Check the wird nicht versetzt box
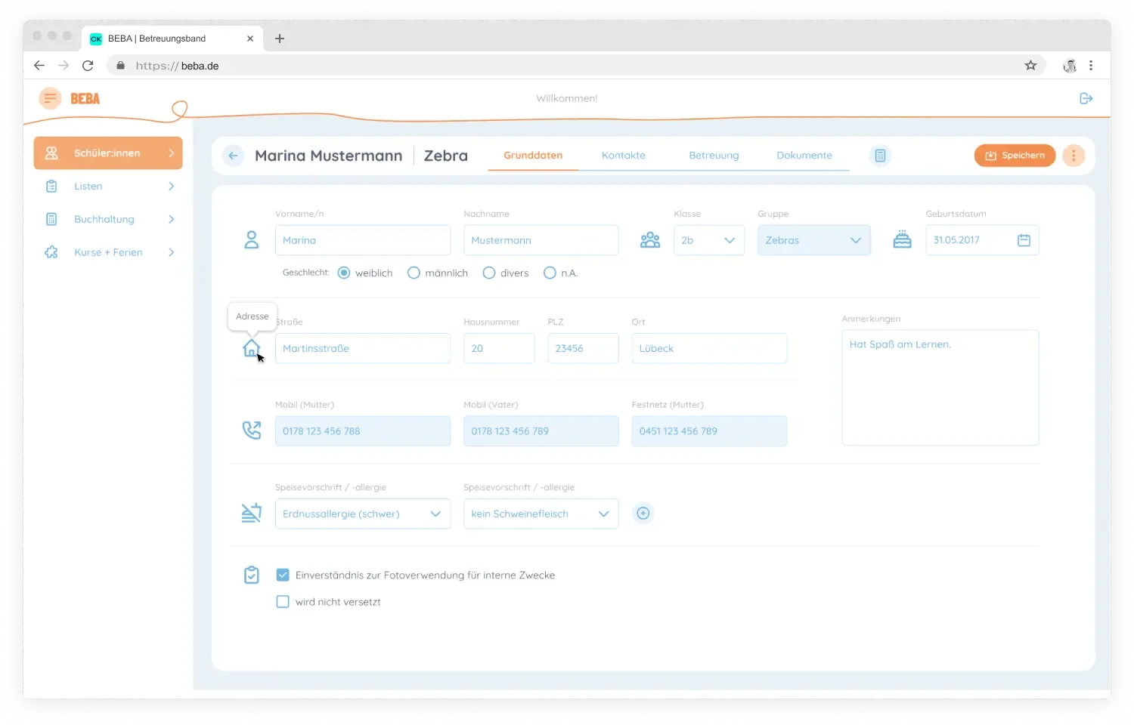 tap(283, 602)
